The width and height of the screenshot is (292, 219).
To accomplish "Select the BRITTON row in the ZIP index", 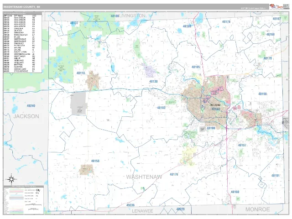I will pos(19,65).
